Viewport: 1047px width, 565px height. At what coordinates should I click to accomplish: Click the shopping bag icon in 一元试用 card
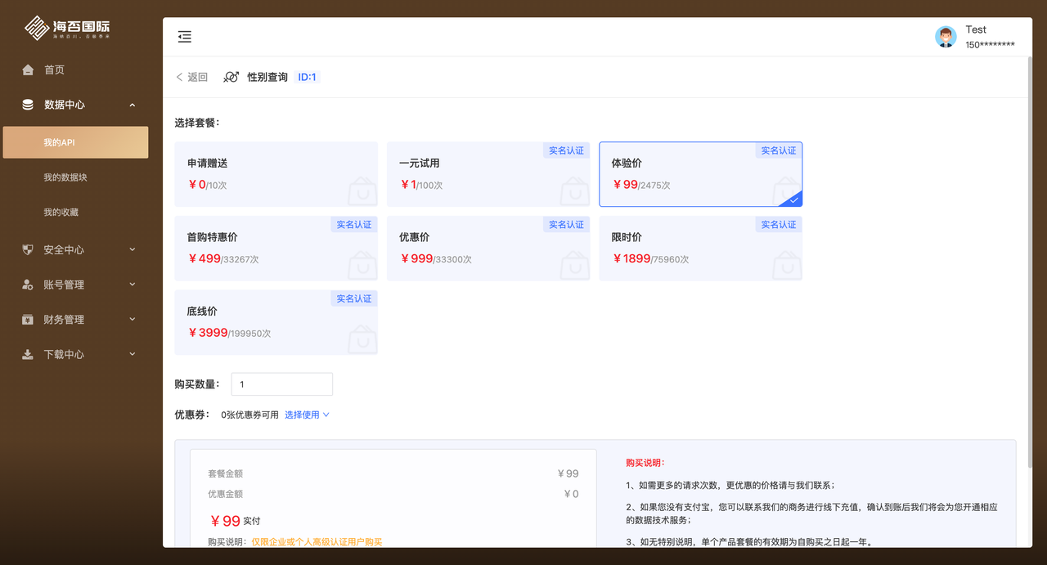(575, 191)
